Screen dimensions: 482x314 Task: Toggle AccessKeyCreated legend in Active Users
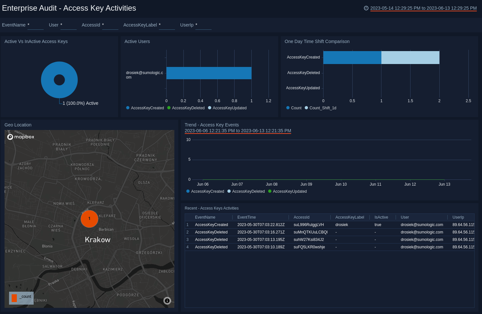(145, 108)
